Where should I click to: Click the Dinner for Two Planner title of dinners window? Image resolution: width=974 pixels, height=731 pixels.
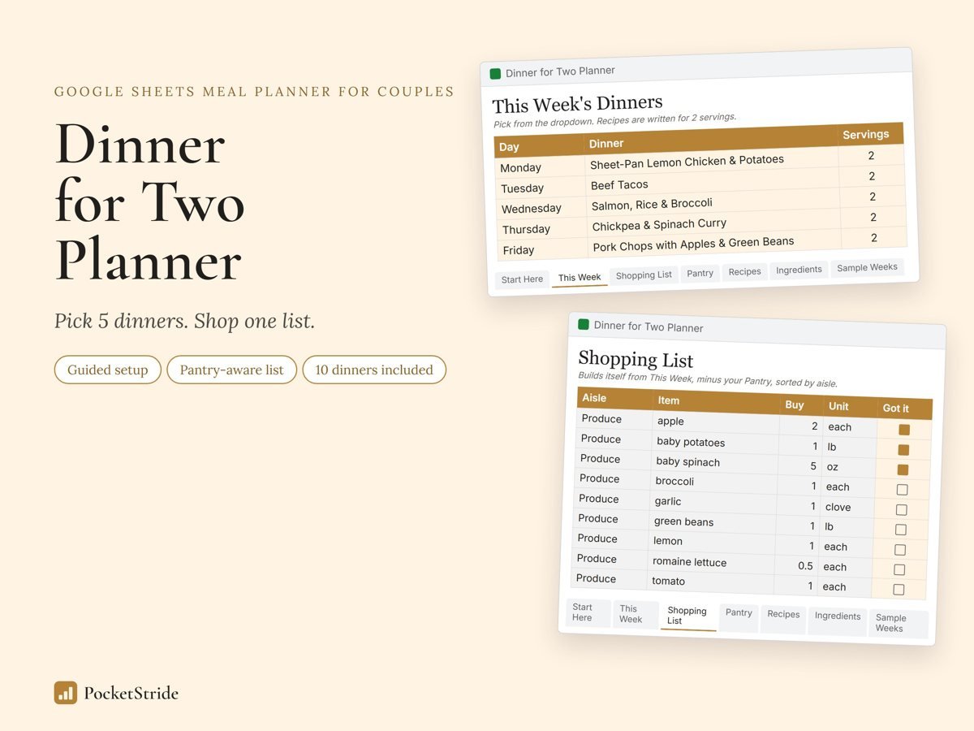point(560,71)
